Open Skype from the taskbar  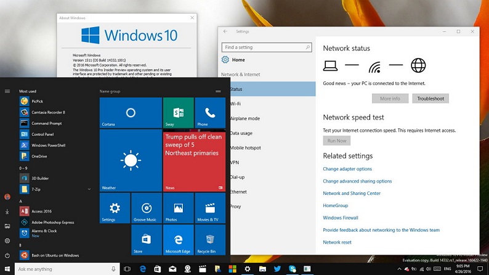click(292, 269)
